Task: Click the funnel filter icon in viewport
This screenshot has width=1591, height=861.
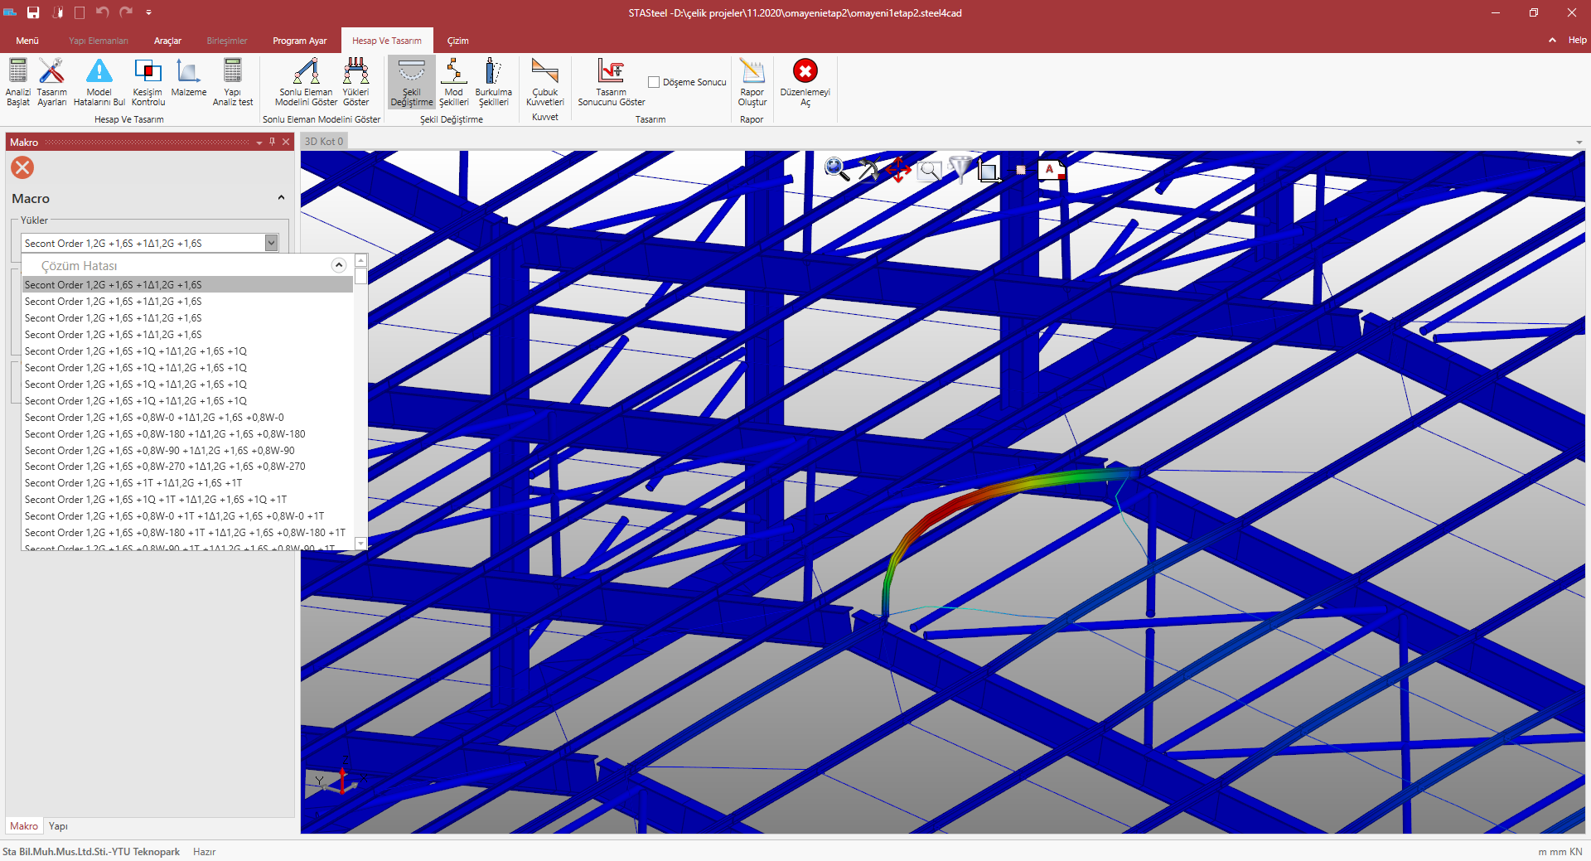Action: [x=960, y=169]
